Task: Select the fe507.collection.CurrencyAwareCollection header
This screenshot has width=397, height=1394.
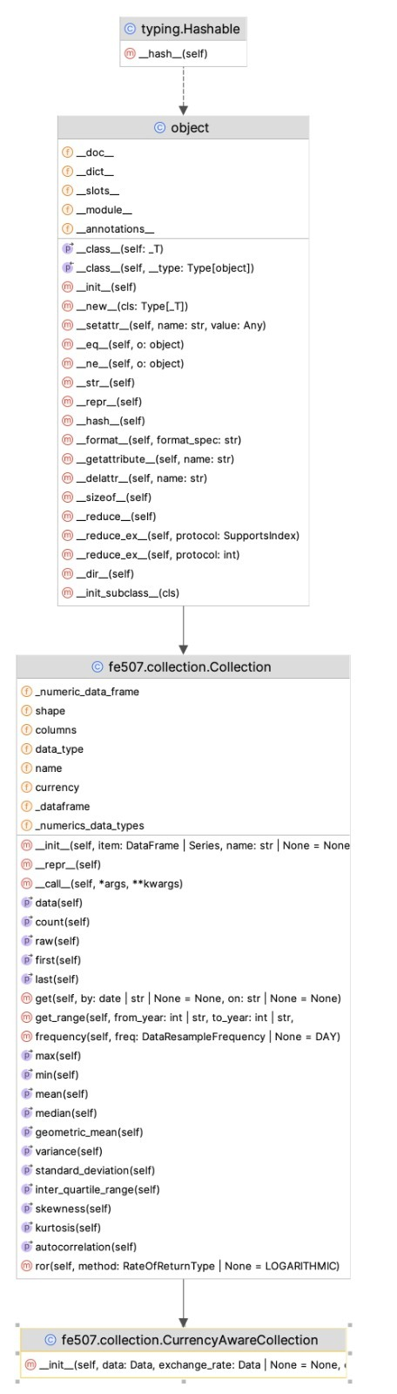Action: 183,1340
